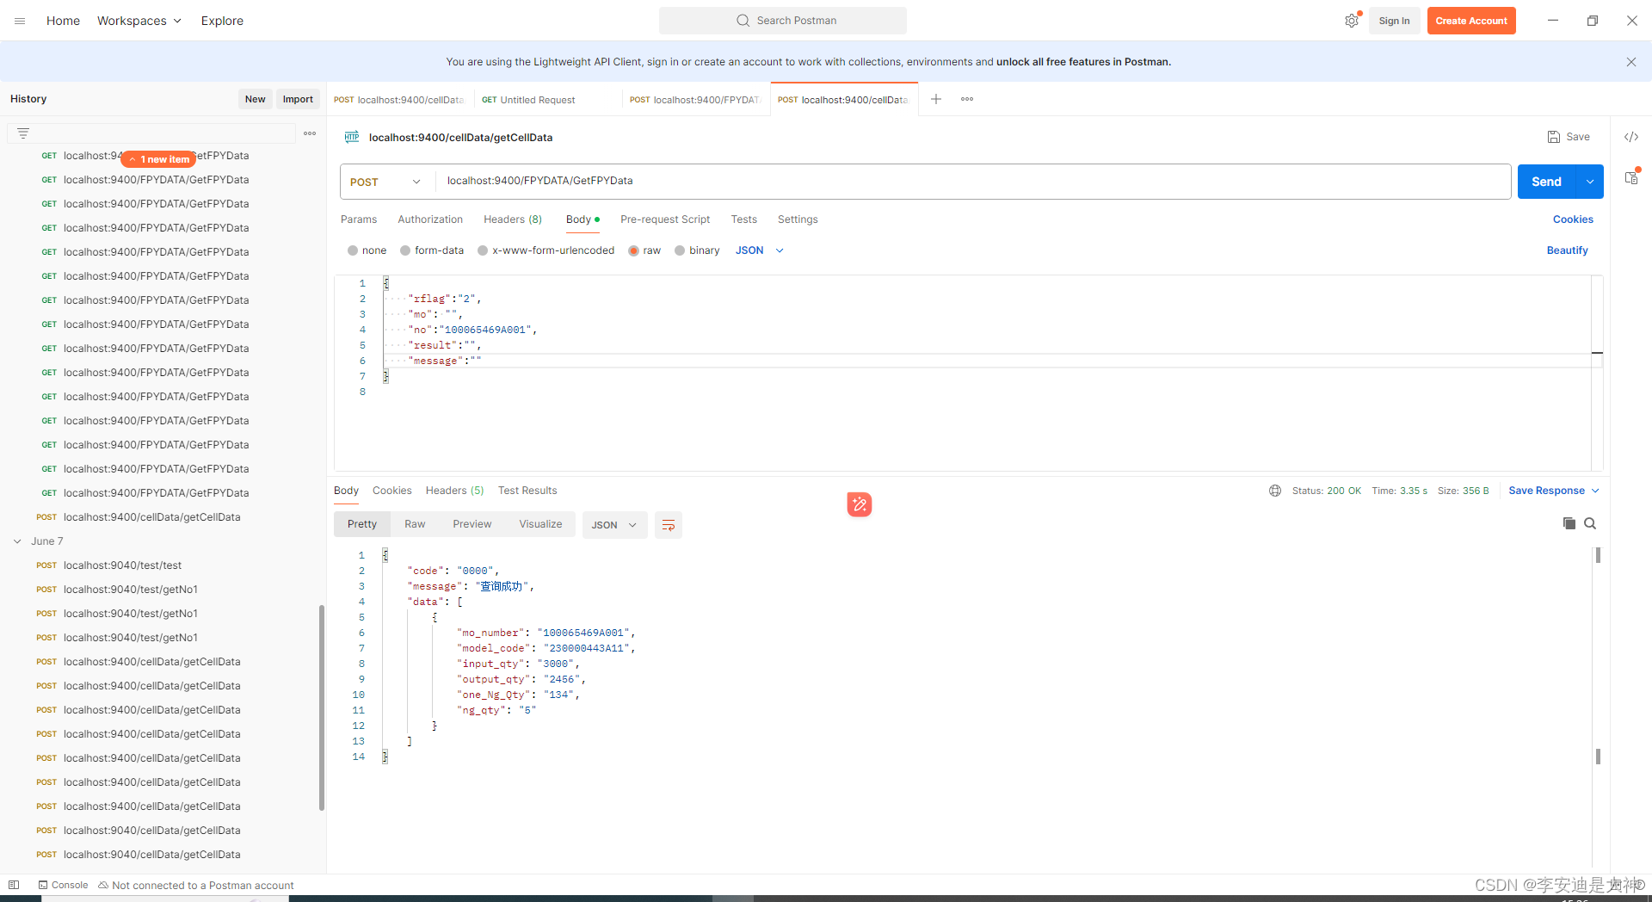Open search in response with magnifying glass icon
The image size is (1652, 902).
point(1590,523)
